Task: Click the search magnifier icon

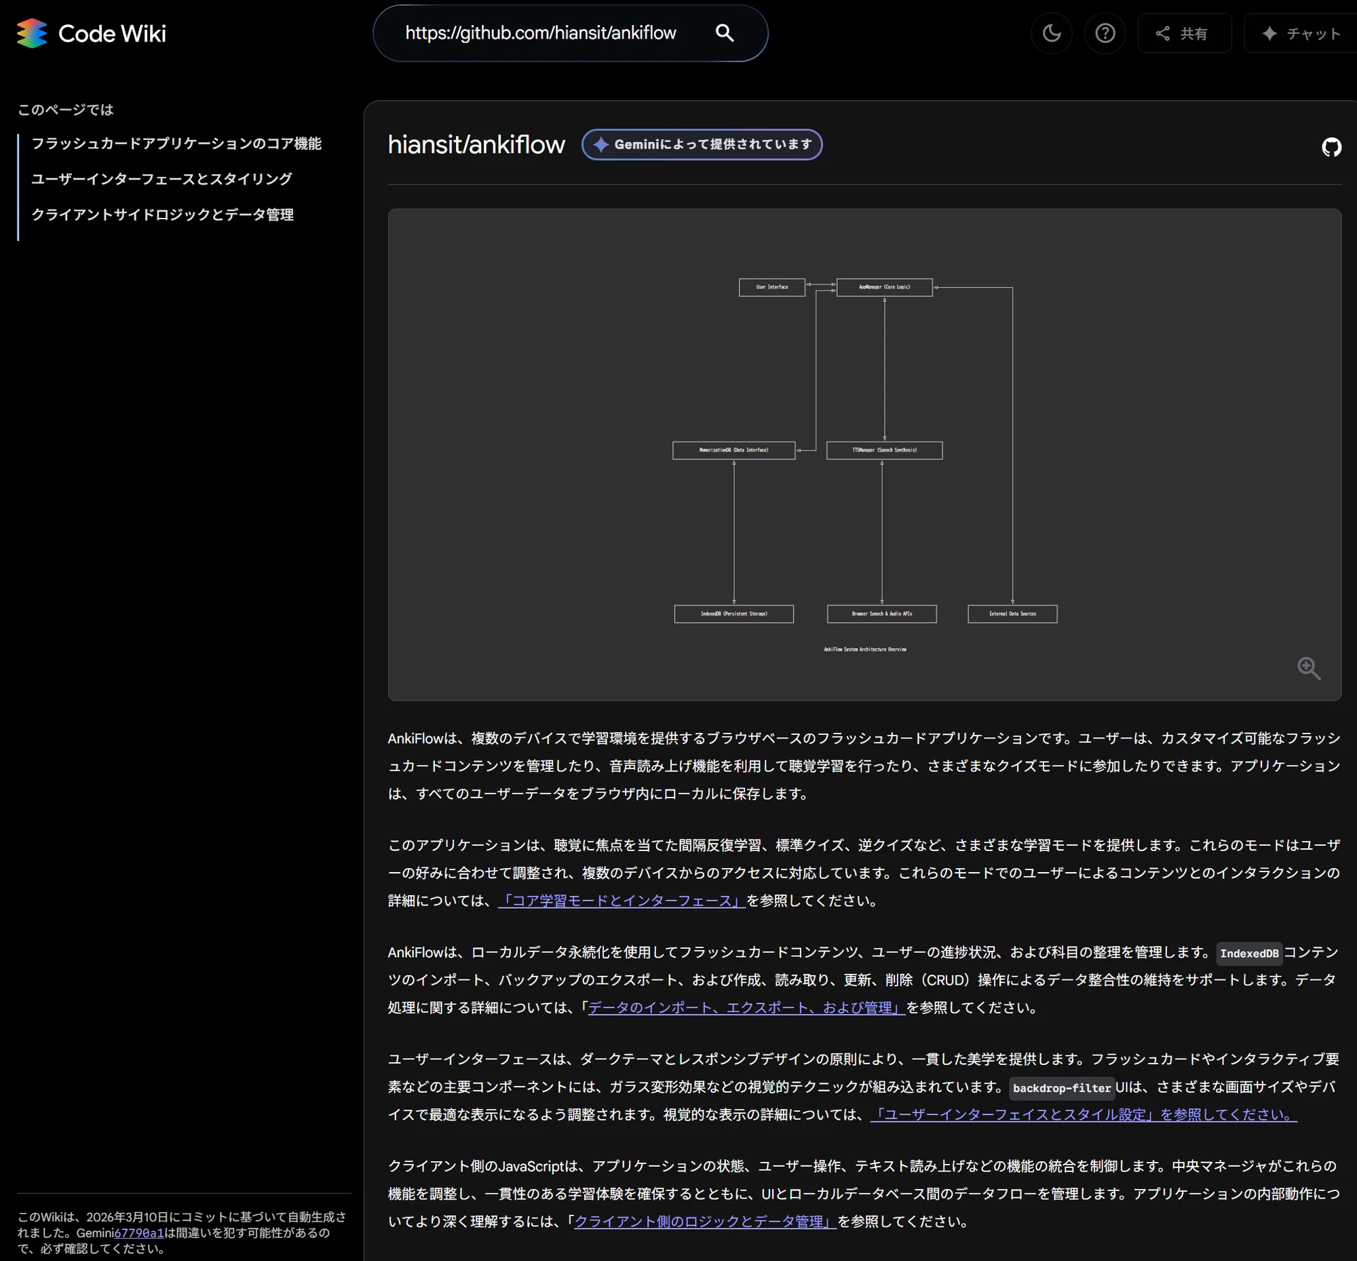Action: (725, 33)
